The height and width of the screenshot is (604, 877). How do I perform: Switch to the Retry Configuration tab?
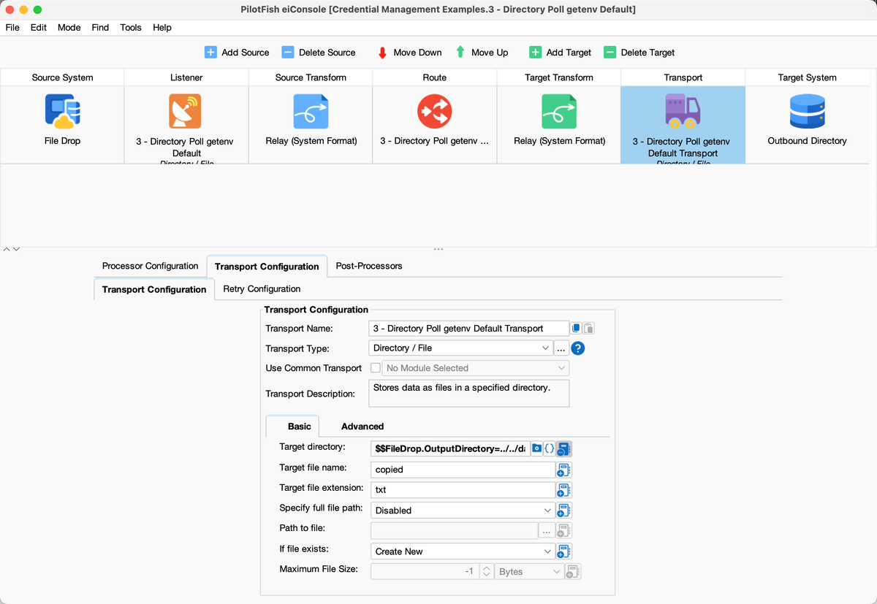click(x=262, y=288)
